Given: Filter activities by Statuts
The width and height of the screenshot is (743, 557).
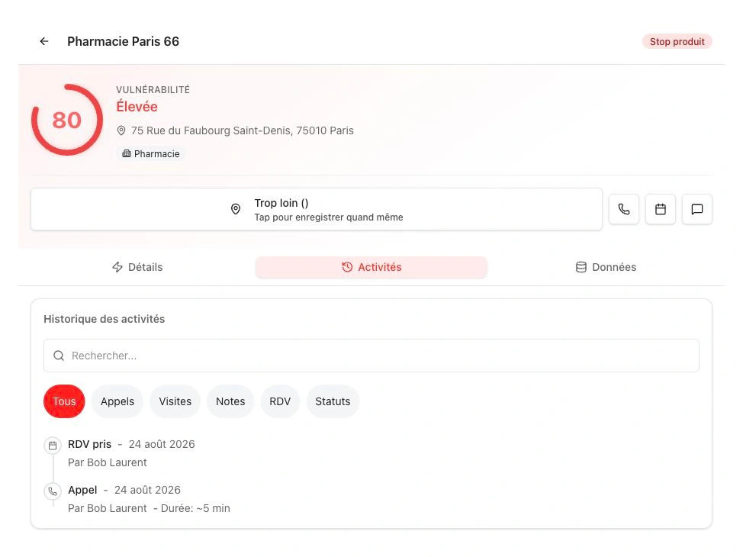Looking at the screenshot, I should [333, 401].
